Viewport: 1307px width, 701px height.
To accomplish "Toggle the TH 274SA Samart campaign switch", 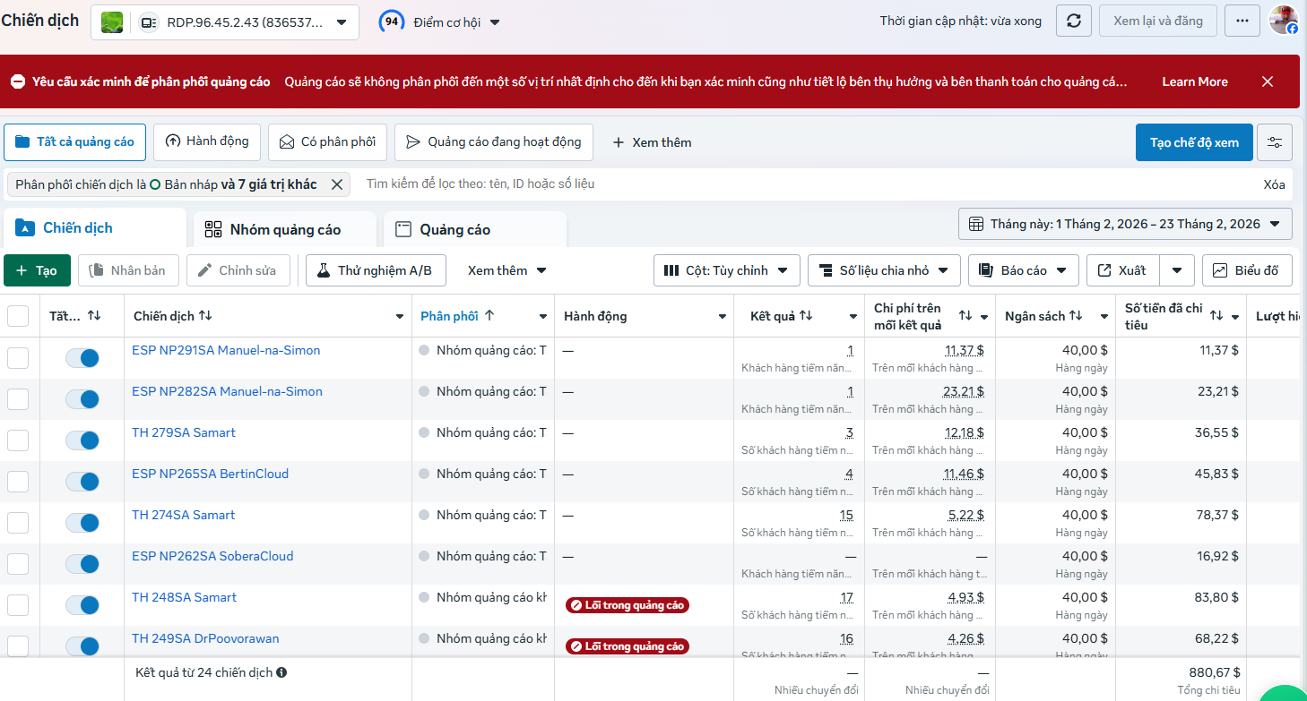I will click(x=82, y=523).
